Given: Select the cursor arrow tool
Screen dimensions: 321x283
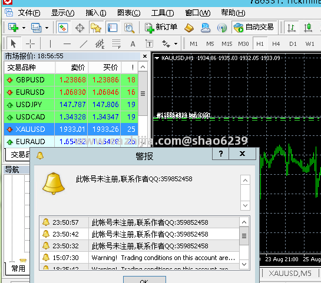Looking at the screenshot, I should pos(14,44).
